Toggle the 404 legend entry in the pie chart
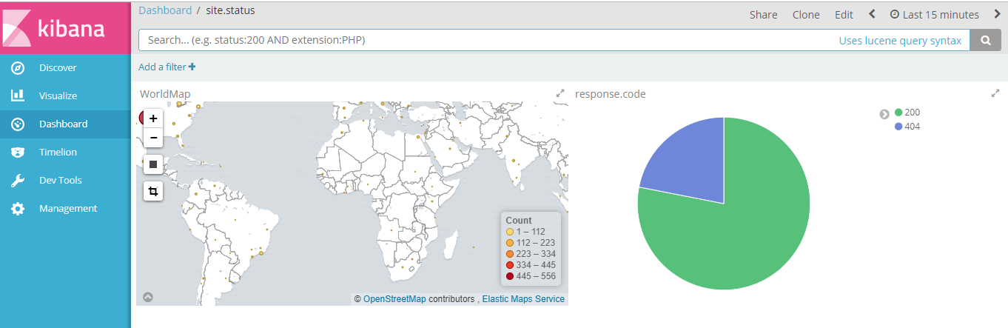 (907, 127)
